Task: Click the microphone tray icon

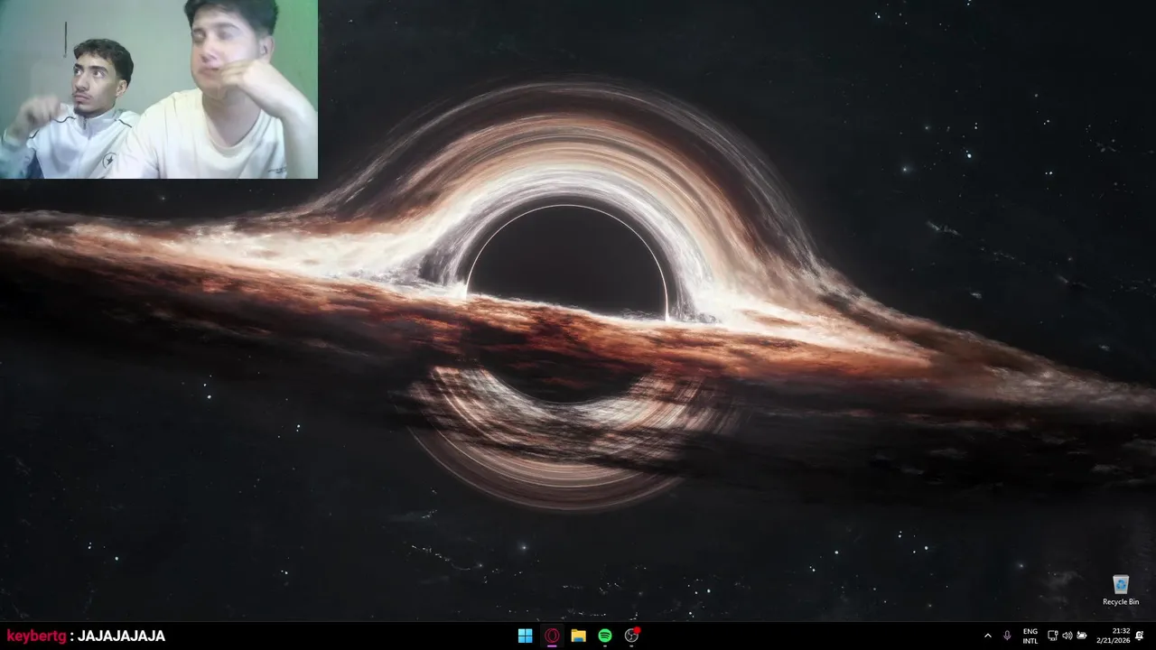Action: [x=1007, y=636]
